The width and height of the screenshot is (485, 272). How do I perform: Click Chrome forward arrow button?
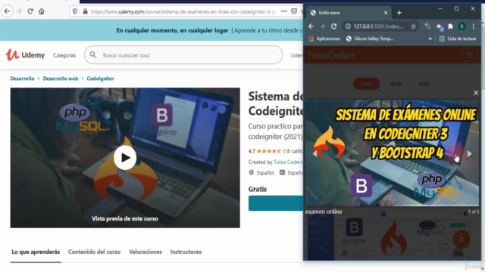(322, 26)
